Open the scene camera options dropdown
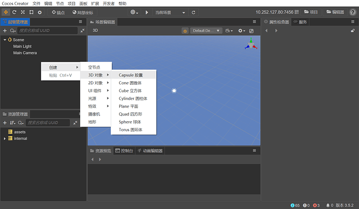The width and height of the screenshot is (359, 209). [229, 31]
